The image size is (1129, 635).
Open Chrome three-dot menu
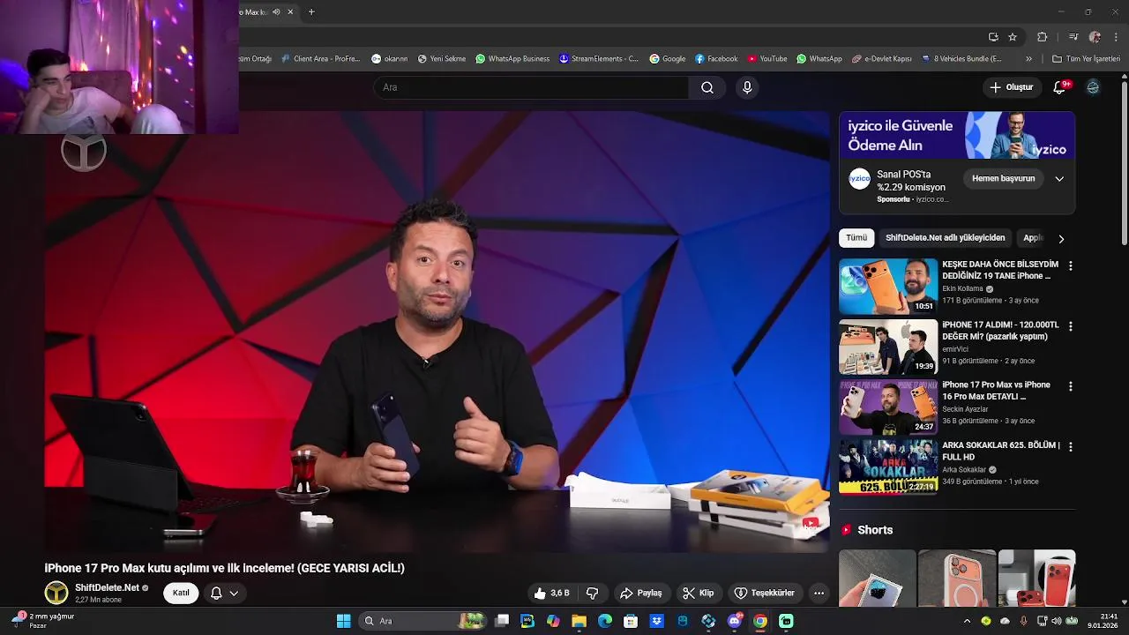click(1117, 37)
